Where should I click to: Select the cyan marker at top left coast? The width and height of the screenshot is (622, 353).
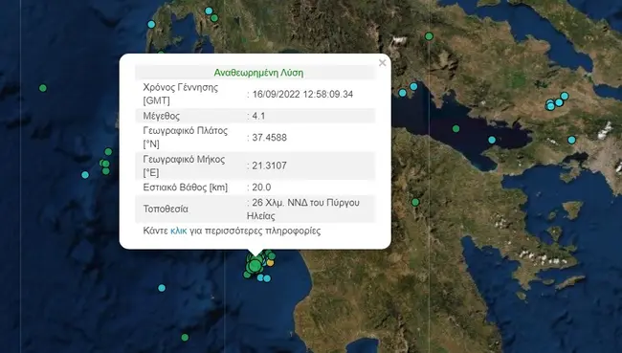[151, 24]
